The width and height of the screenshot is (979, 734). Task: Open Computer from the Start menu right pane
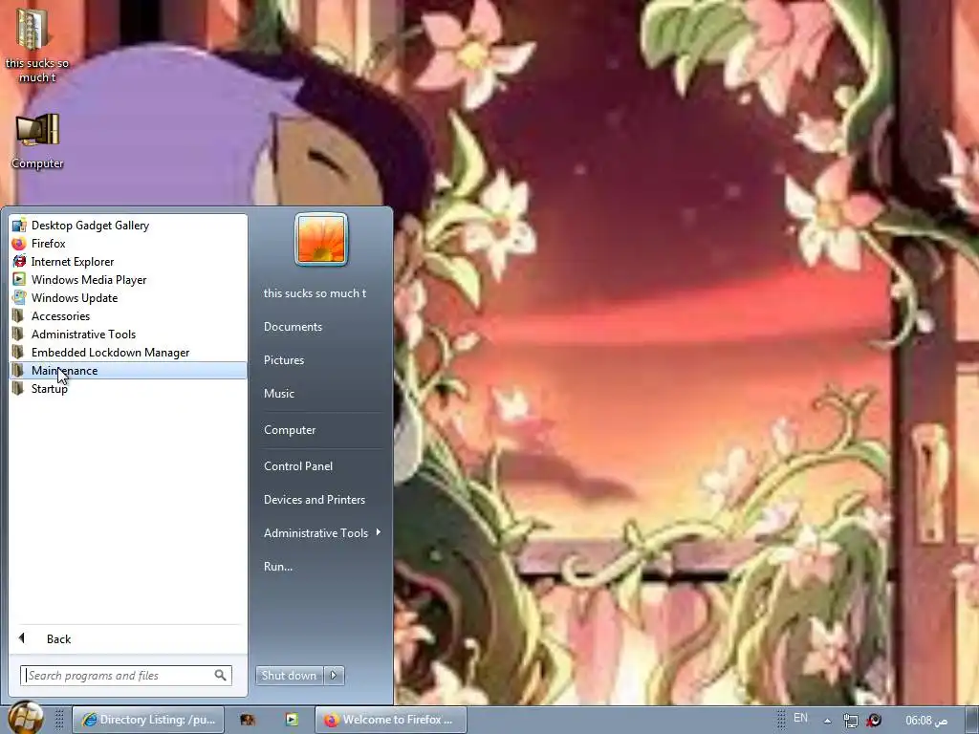click(290, 430)
